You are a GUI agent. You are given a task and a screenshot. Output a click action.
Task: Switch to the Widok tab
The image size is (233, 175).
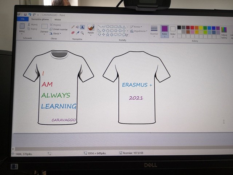click(58, 20)
